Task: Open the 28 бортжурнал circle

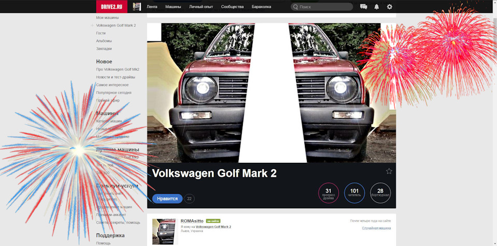Action: [x=381, y=193]
